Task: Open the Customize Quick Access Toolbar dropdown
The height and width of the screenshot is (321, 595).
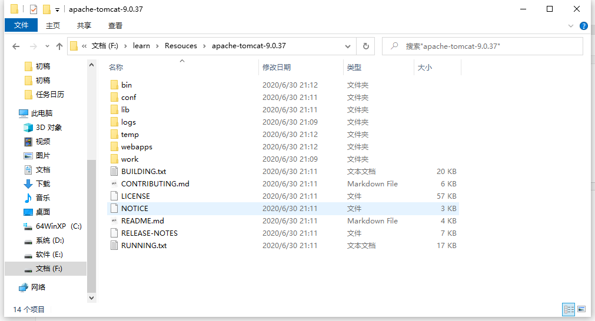Action: click(57, 10)
